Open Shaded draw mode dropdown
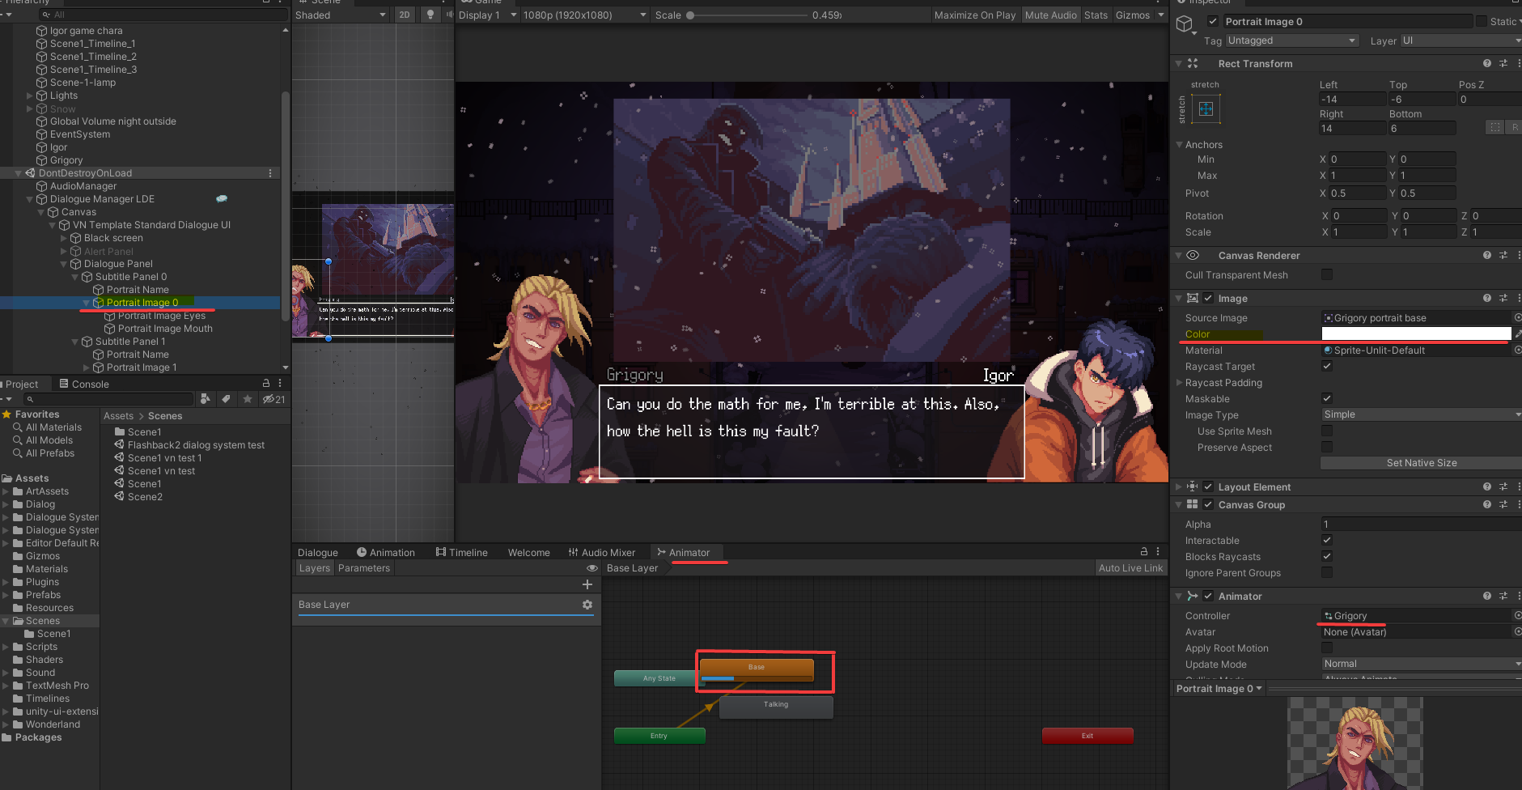This screenshot has width=1522, height=790. [x=341, y=15]
